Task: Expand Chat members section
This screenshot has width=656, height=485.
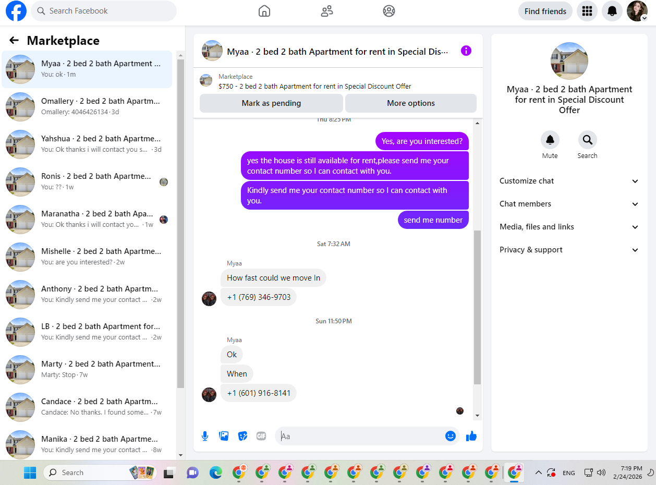Action: click(x=569, y=204)
